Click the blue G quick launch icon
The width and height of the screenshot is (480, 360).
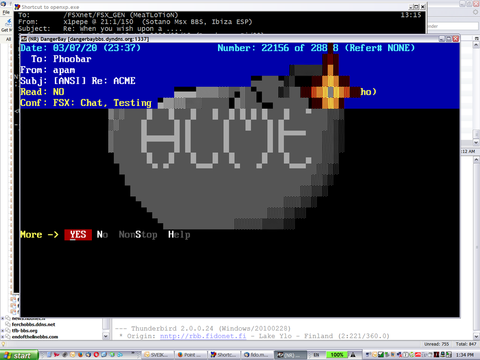[x=104, y=354]
